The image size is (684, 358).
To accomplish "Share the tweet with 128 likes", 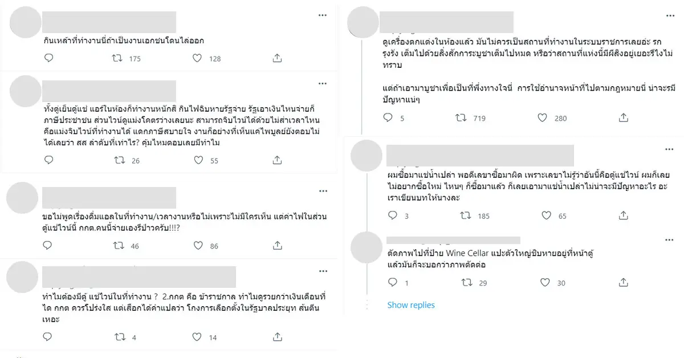I will point(277,58).
